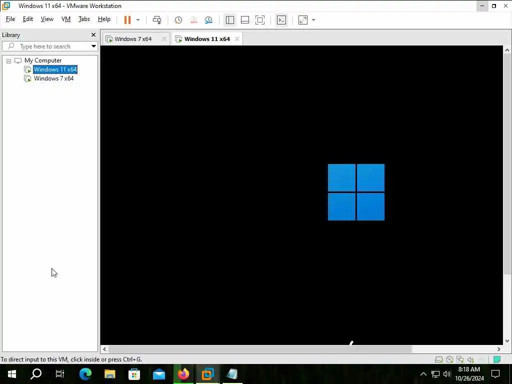Send Ctrl+Alt+Del to the virtual machine
This screenshot has width=512, height=384.
157,20
